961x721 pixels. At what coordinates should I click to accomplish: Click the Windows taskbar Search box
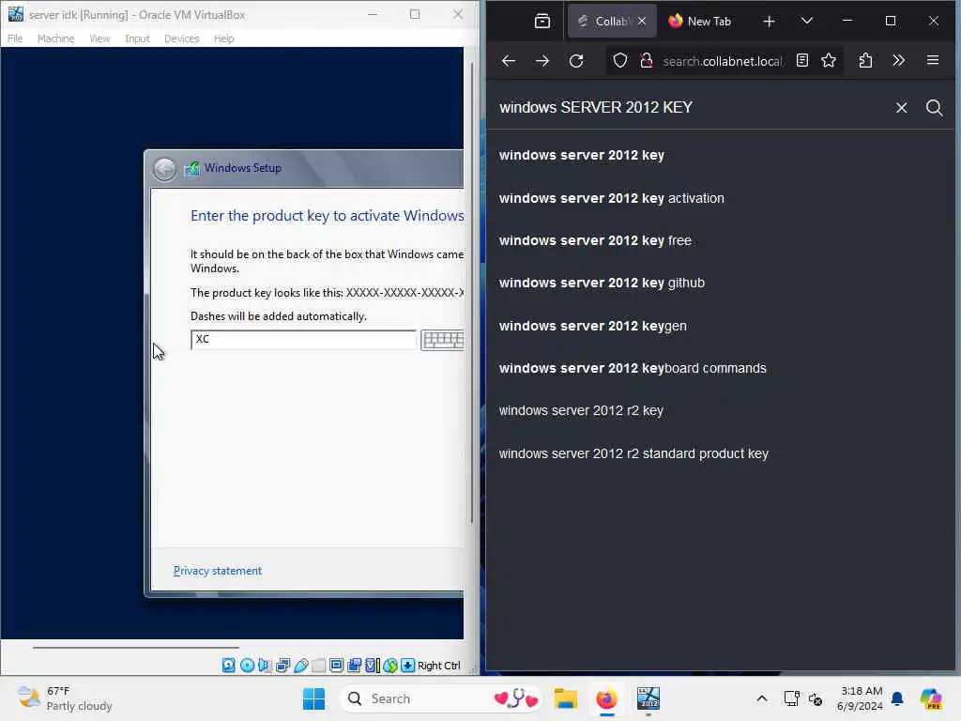click(x=439, y=698)
